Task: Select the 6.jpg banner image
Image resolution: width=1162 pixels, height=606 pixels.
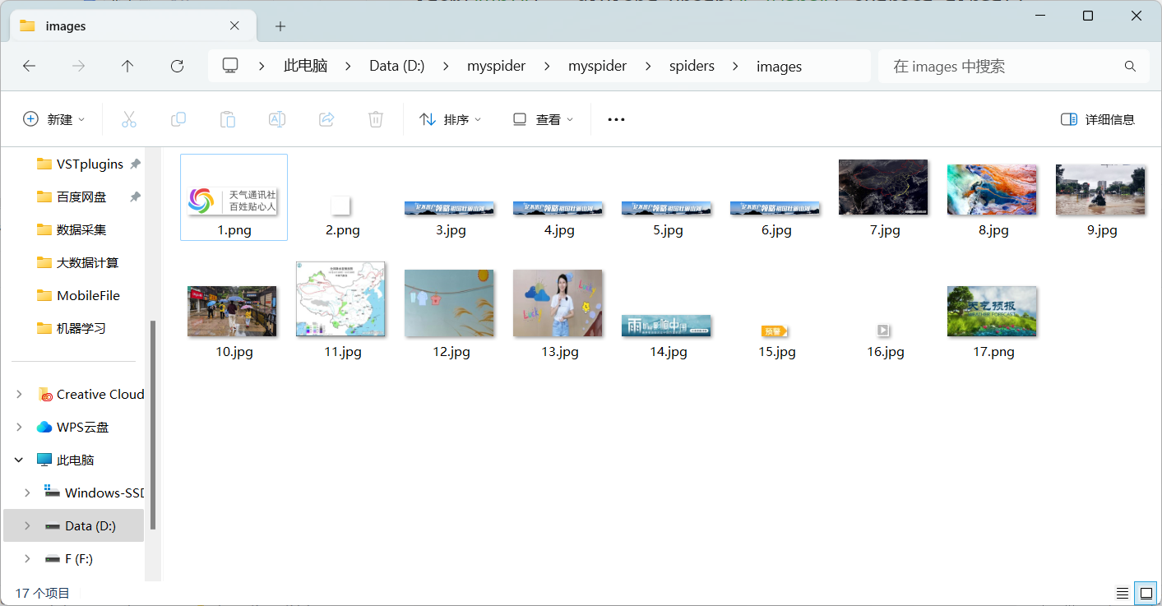Action: pyautogui.click(x=775, y=208)
